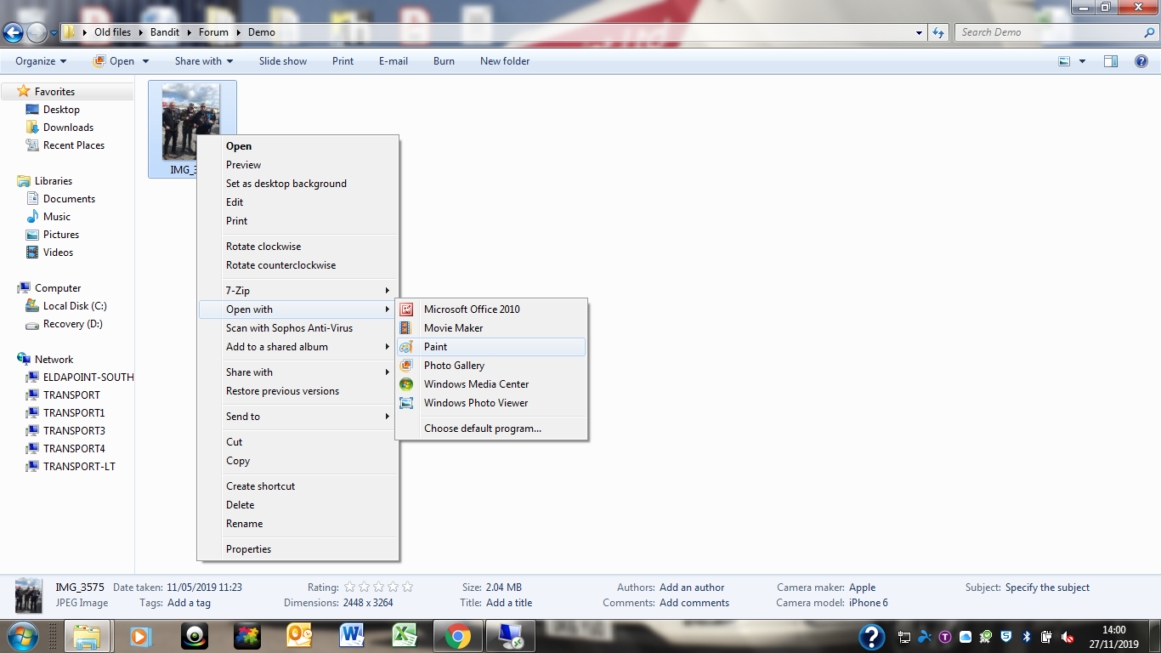This screenshot has width=1161, height=653.
Task: Open Google Chrome from the taskbar
Action: click(x=457, y=636)
